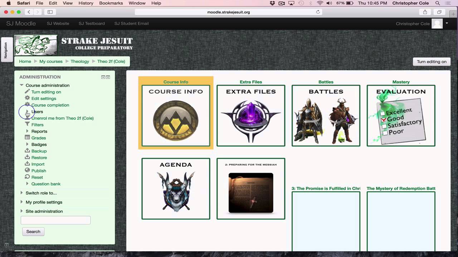
Task: Open a new tab with the plus icon
Action: point(453,14)
